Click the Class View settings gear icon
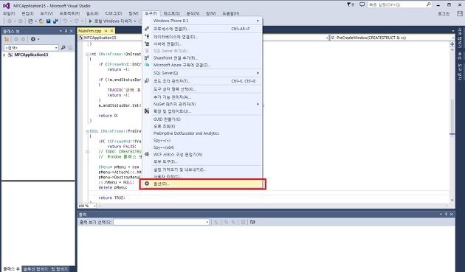 coord(33,39)
